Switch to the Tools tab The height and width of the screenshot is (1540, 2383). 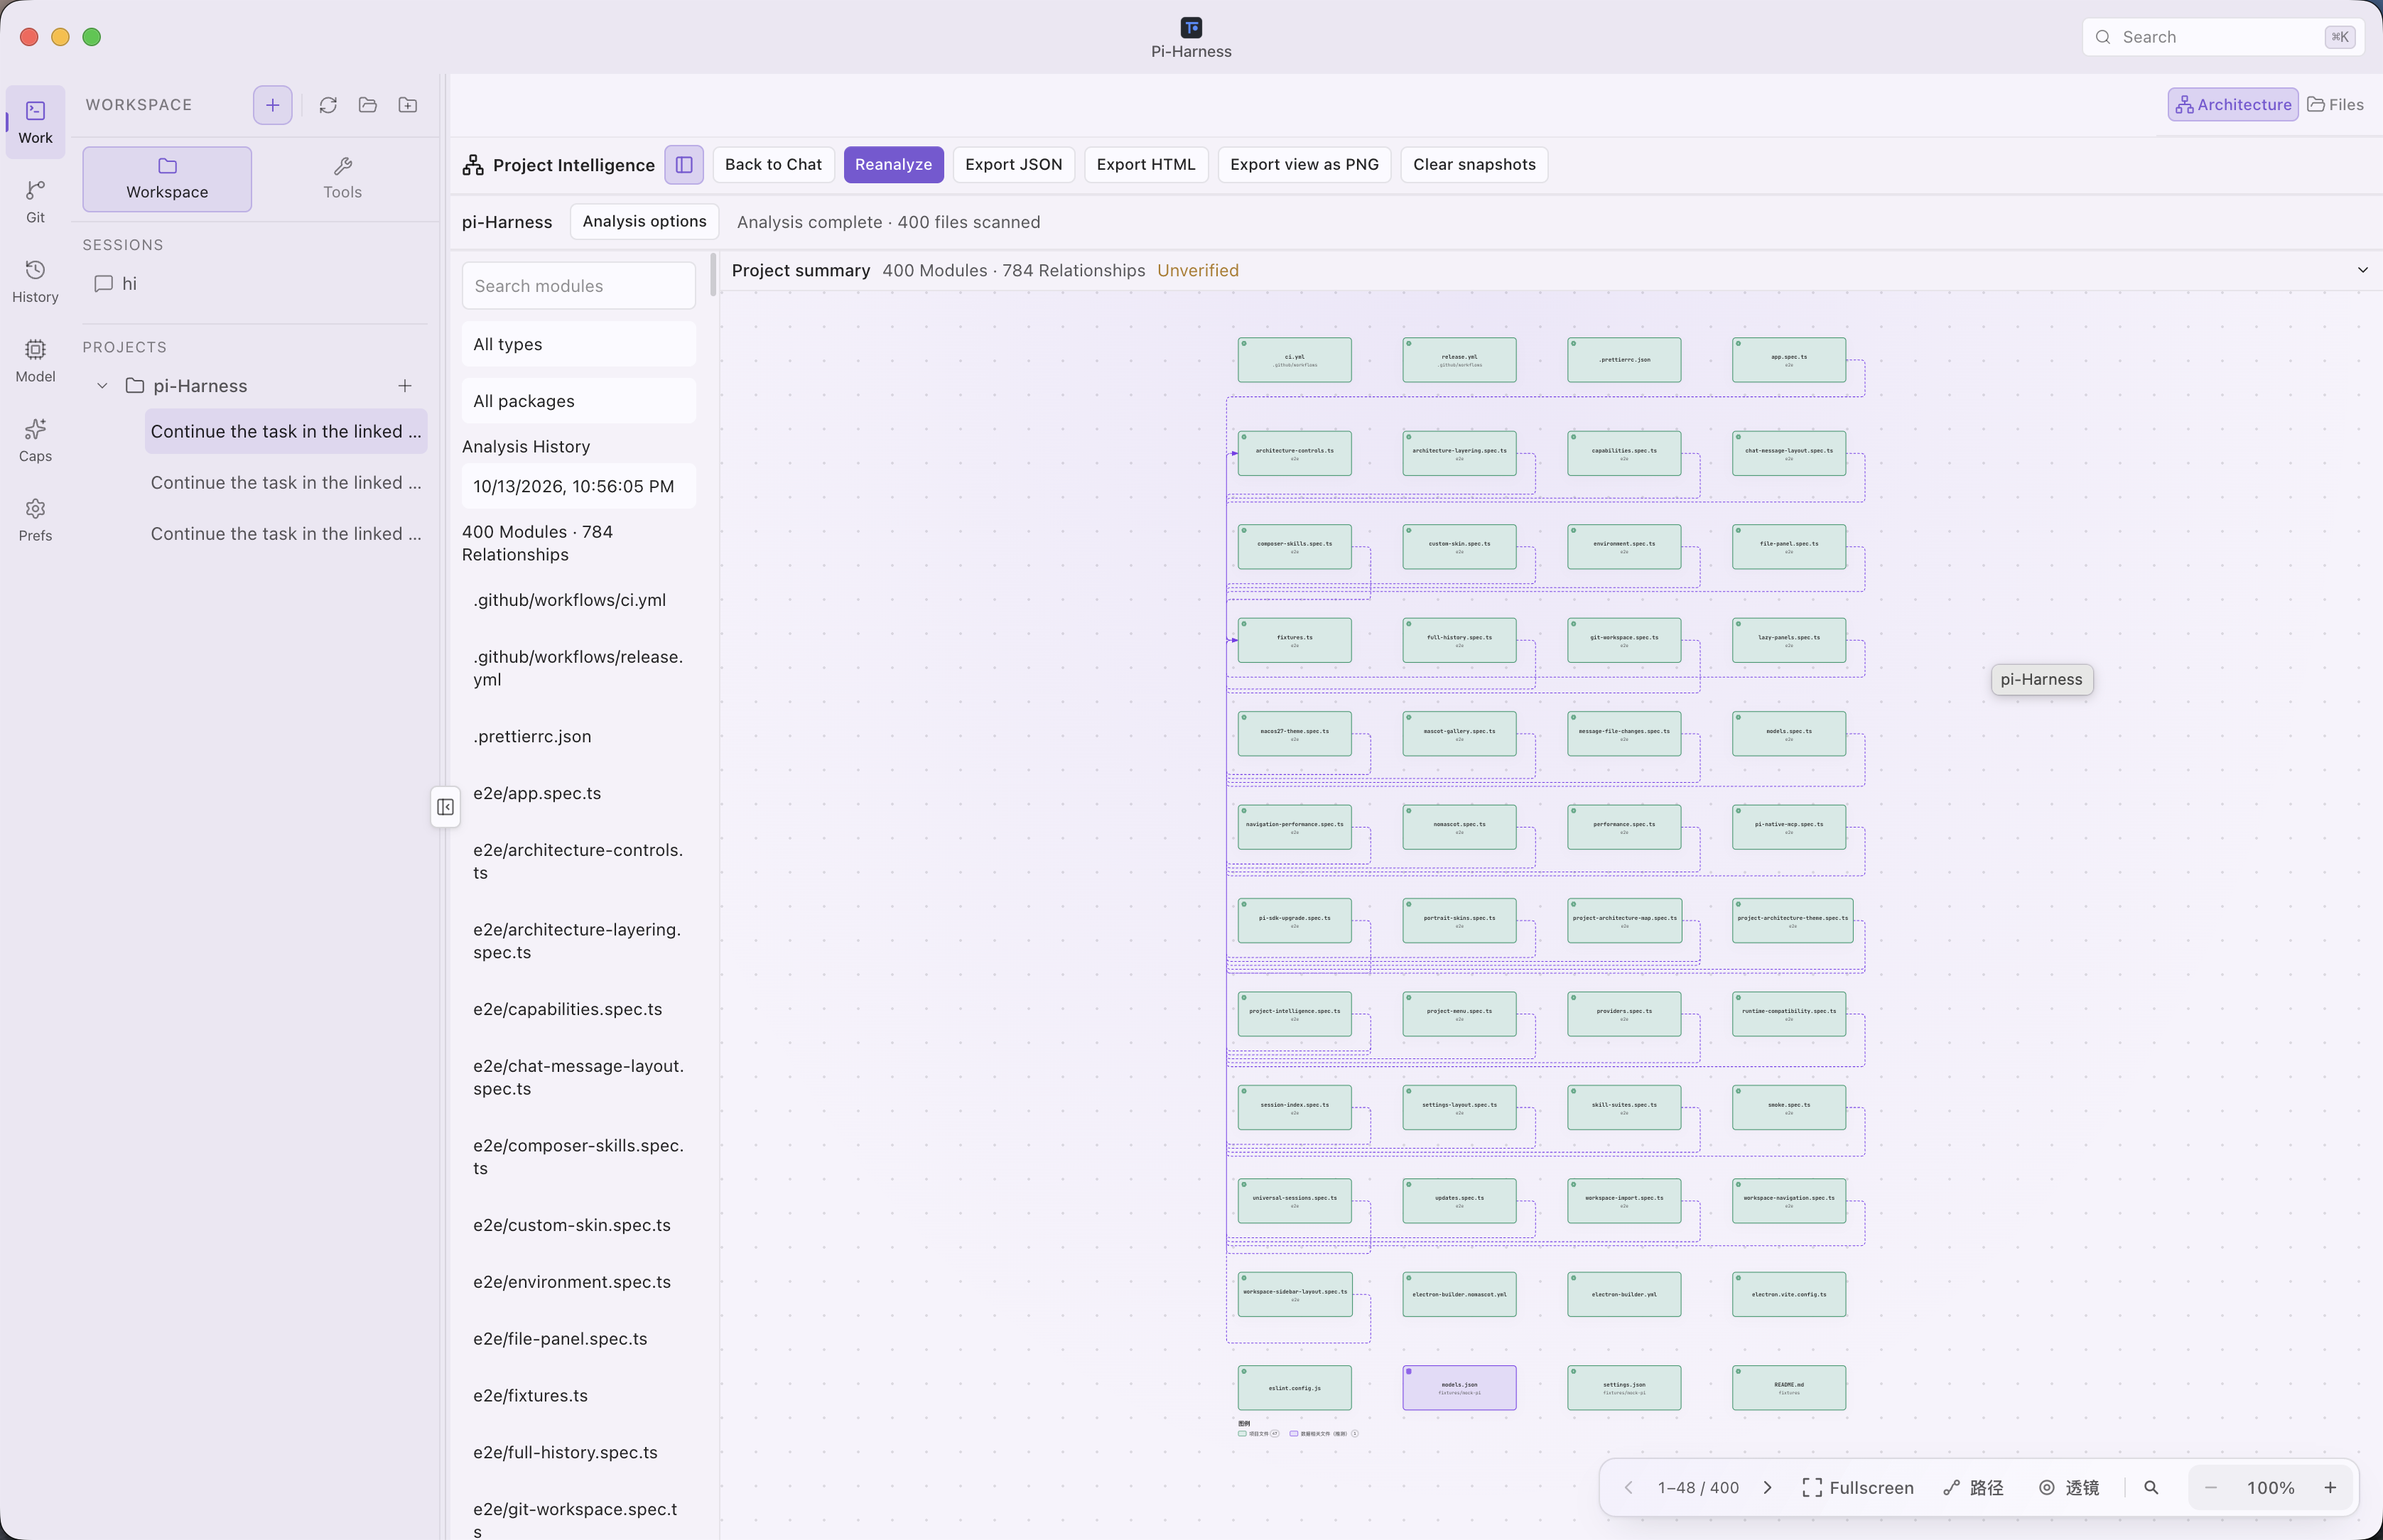342,179
